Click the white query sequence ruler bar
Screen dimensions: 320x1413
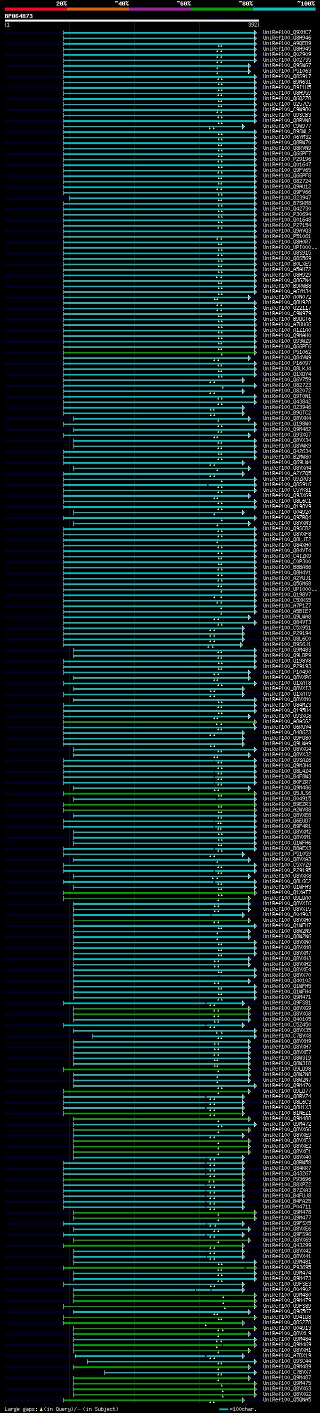pyautogui.click(x=132, y=20)
